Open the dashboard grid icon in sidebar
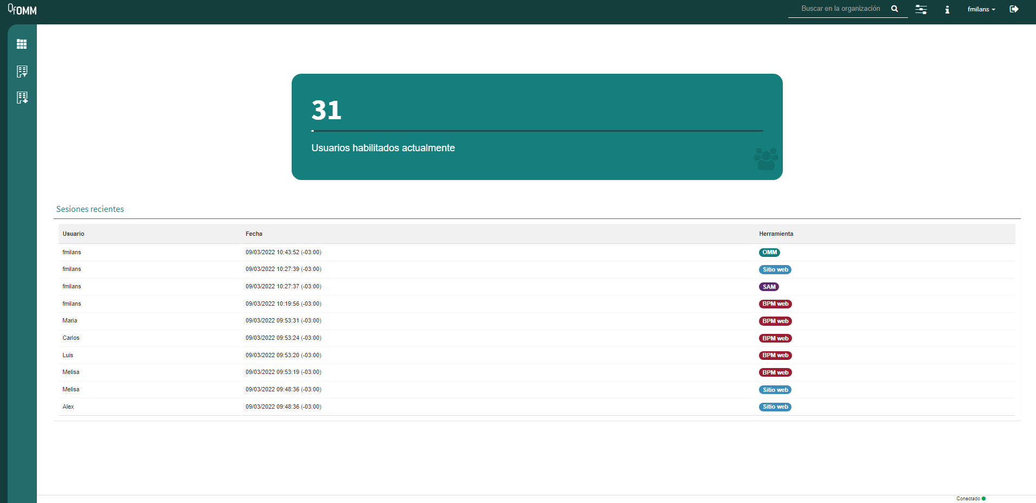Image resolution: width=1036 pixels, height=503 pixels. [22, 44]
